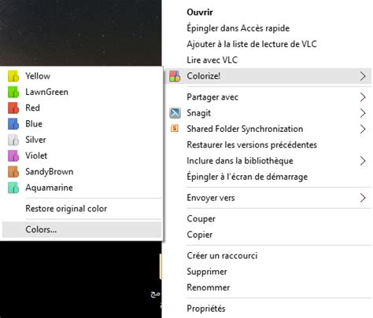Open the Colors... option
Viewport: 373px width, 318px height.
click(x=82, y=229)
